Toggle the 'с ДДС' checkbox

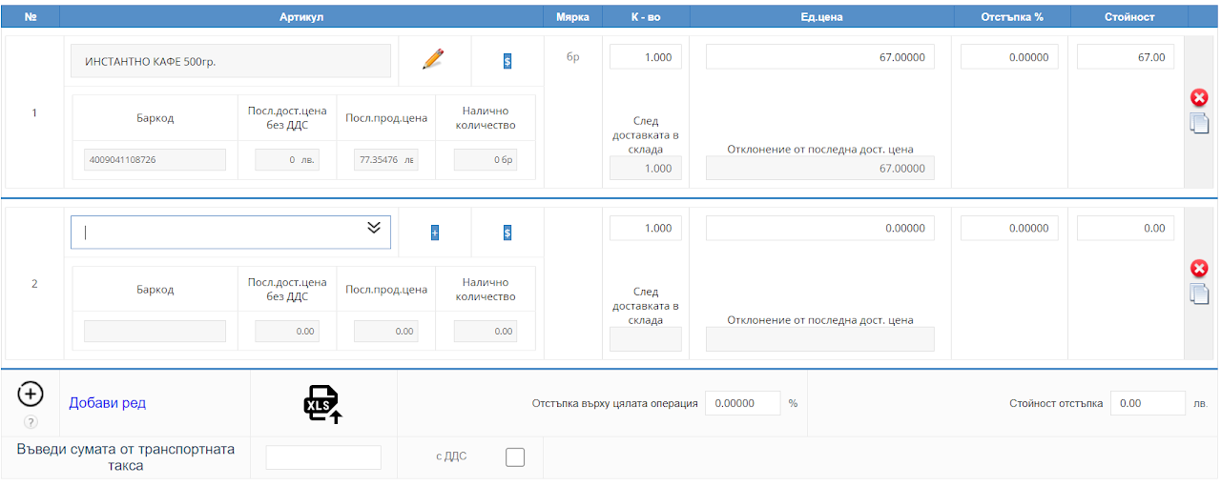[x=515, y=457]
